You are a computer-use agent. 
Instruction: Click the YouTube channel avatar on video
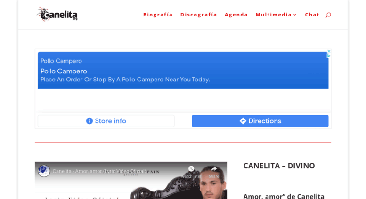(x=44, y=171)
